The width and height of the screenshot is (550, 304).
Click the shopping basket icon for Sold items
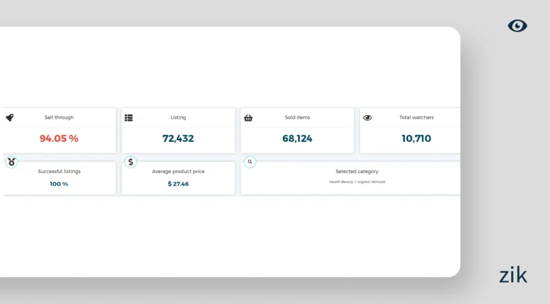click(248, 118)
